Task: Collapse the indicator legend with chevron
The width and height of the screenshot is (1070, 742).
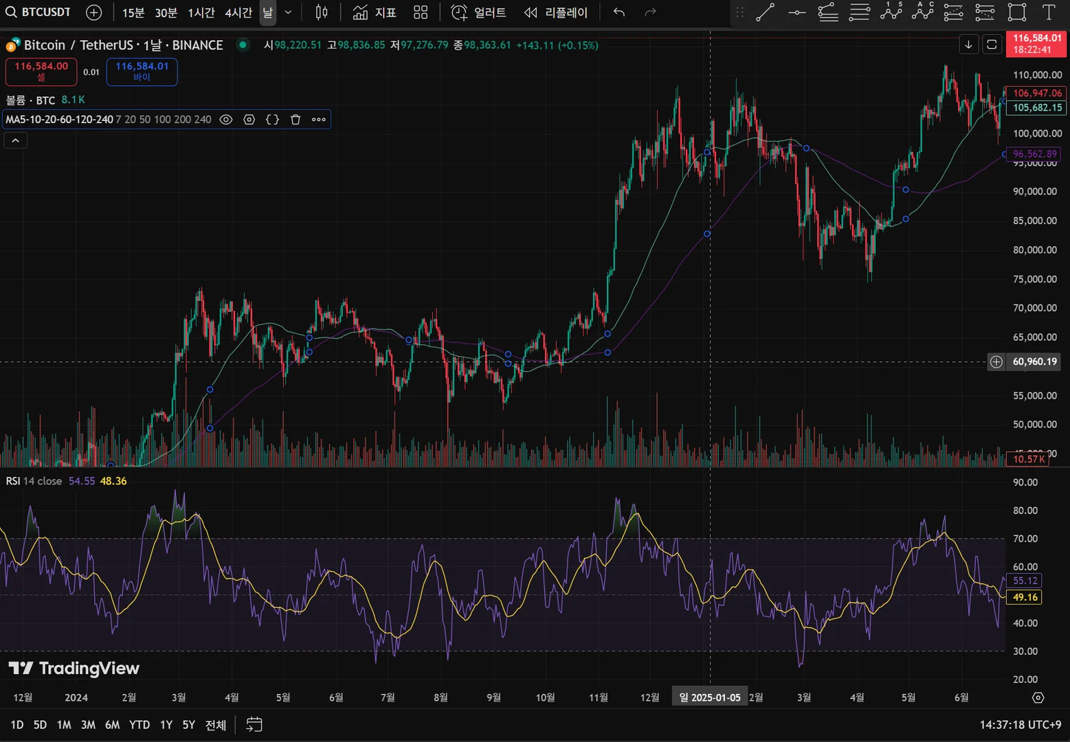Action: [16, 140]
